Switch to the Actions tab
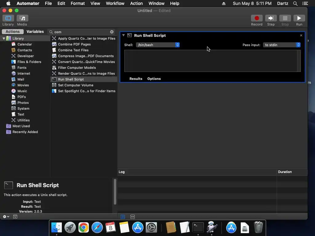The width and height of the screenshot is (315, 236). click(13, 32)
